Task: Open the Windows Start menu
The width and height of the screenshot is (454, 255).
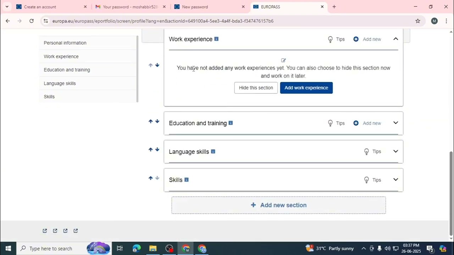Action: (x=8, y=248)
